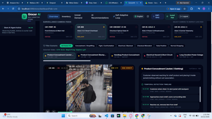Viewport: 212px width, 119px height.
Task: Select the Long-Duration Power Outage chip
Action: [190, 56]
